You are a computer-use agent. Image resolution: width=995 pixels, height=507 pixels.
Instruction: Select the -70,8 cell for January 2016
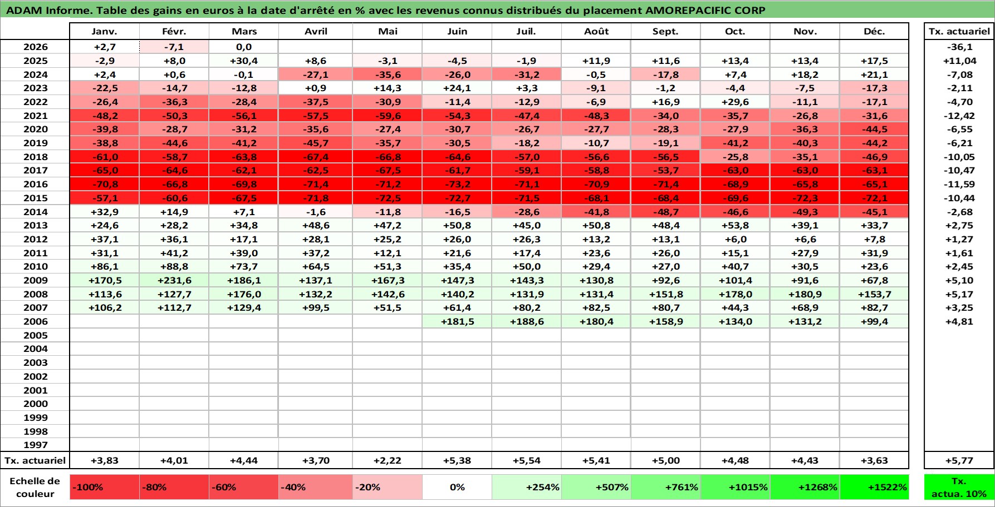(x=104, y=184)
